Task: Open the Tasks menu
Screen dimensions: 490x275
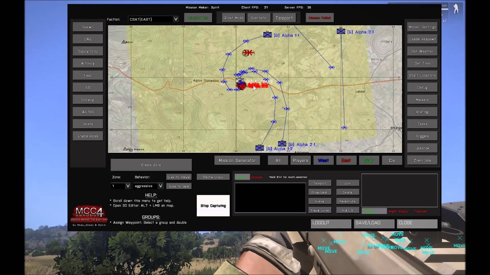Action: (422, 124)
